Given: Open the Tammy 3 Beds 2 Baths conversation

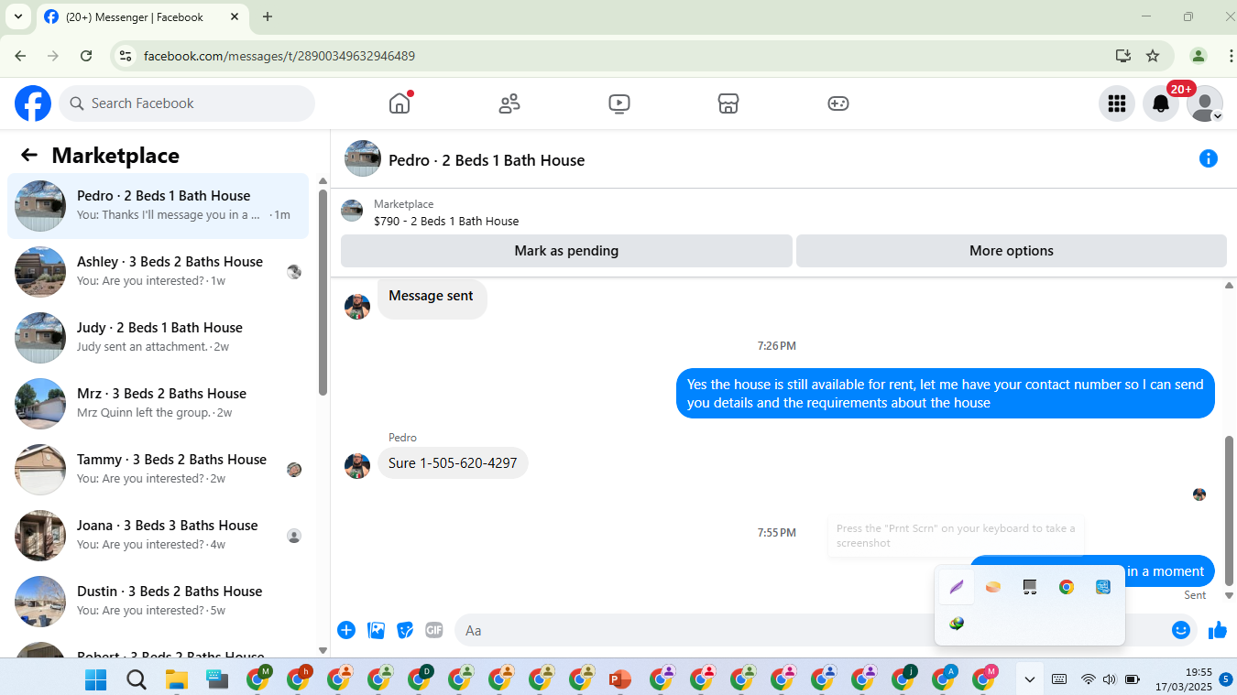Looking at the screenshot, I should pos(158,470).
